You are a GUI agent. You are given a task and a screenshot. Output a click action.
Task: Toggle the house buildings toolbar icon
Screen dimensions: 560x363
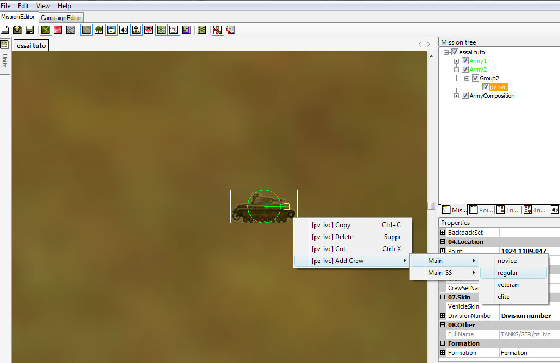coord(111,29)
